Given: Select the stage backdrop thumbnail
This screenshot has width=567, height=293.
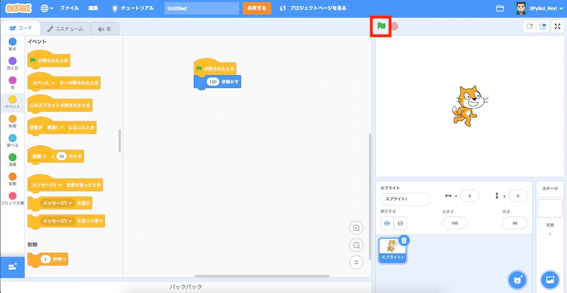Looking at the screenshot, I should pos(549,208).
